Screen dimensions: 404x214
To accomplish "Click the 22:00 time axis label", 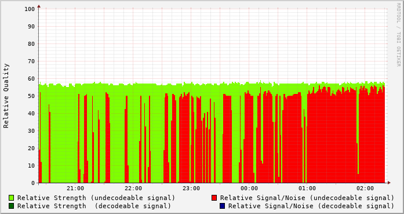I will pyautogui.click(x=133, y=188).
